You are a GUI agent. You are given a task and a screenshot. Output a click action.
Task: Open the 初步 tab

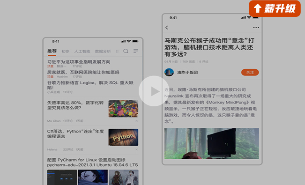point(66,52)
